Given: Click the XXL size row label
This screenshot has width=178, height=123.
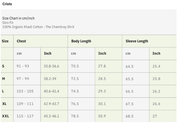Looking at the screenshot, I should [x=5, y=116].
